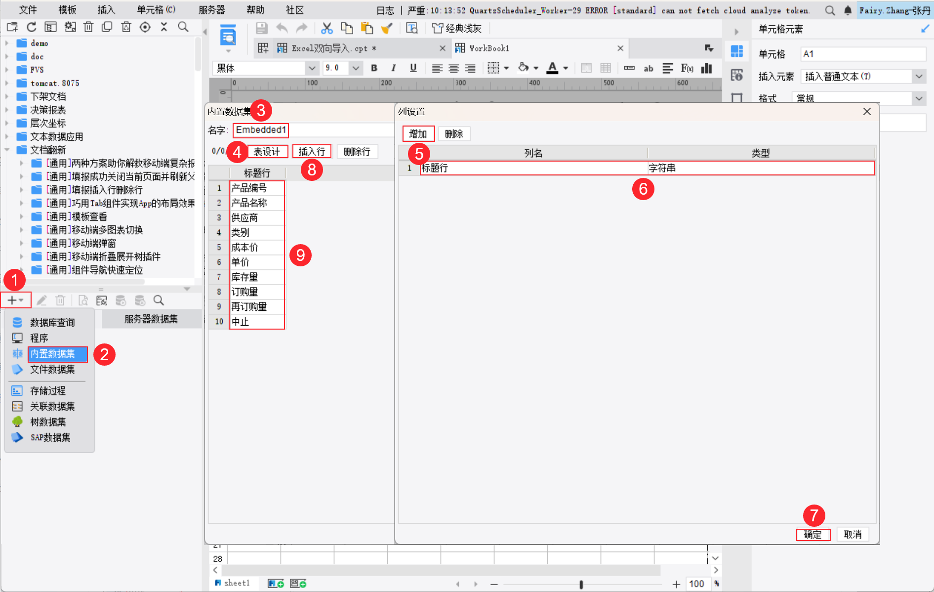
Task: Click the 表设计 button
Action: [267, 152]
